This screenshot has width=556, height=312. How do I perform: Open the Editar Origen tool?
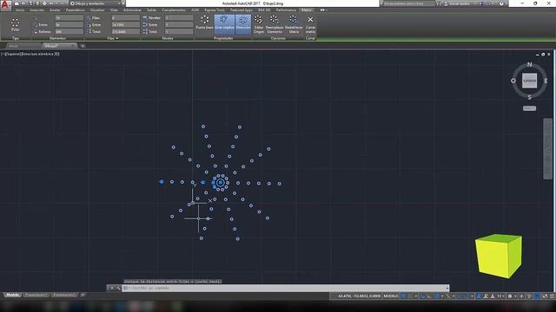coord(259,24)
